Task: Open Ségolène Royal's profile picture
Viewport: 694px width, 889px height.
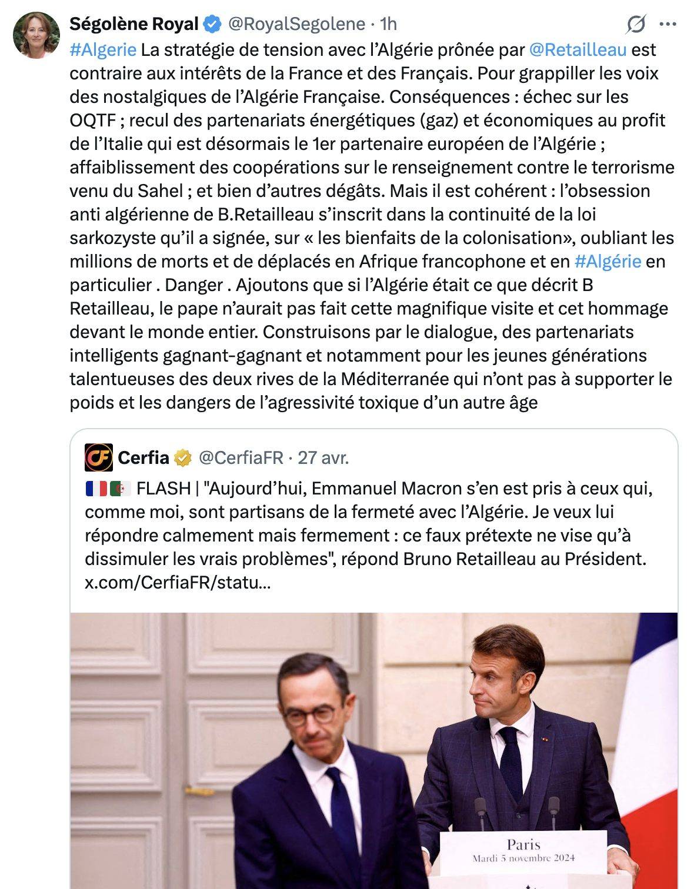Action: click(36, 35)
